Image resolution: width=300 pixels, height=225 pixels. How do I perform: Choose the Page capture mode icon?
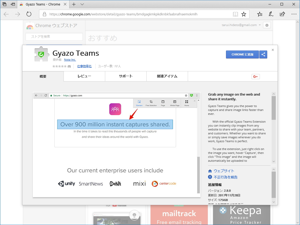click(163, 102)
